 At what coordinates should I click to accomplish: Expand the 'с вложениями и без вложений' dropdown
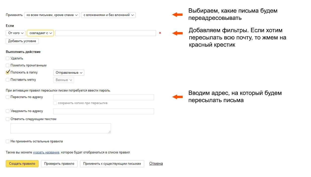pos(108,15)
